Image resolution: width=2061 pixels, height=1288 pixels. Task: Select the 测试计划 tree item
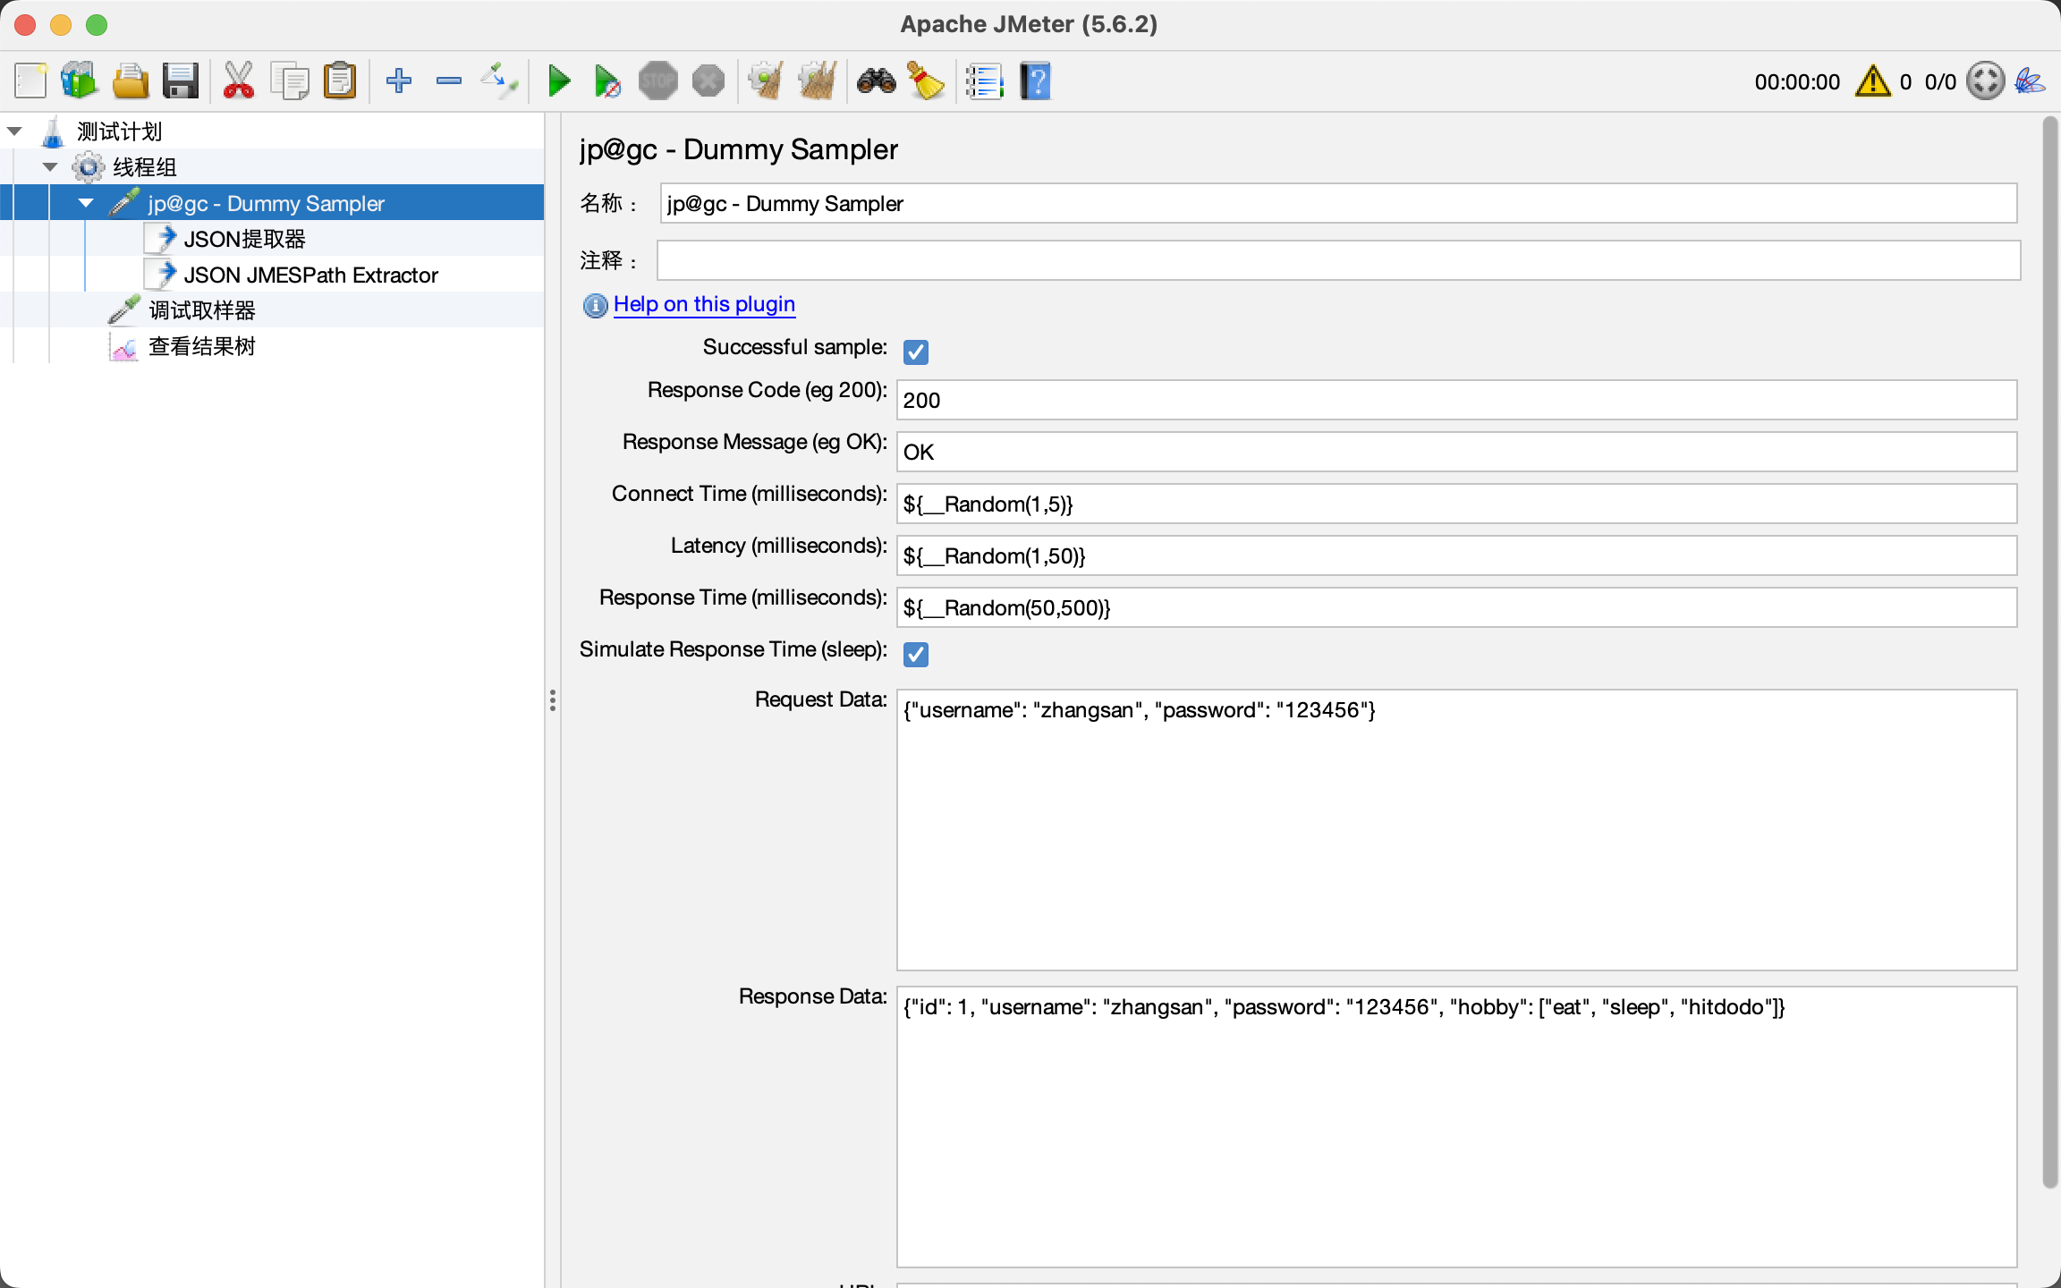coord(119,131)
